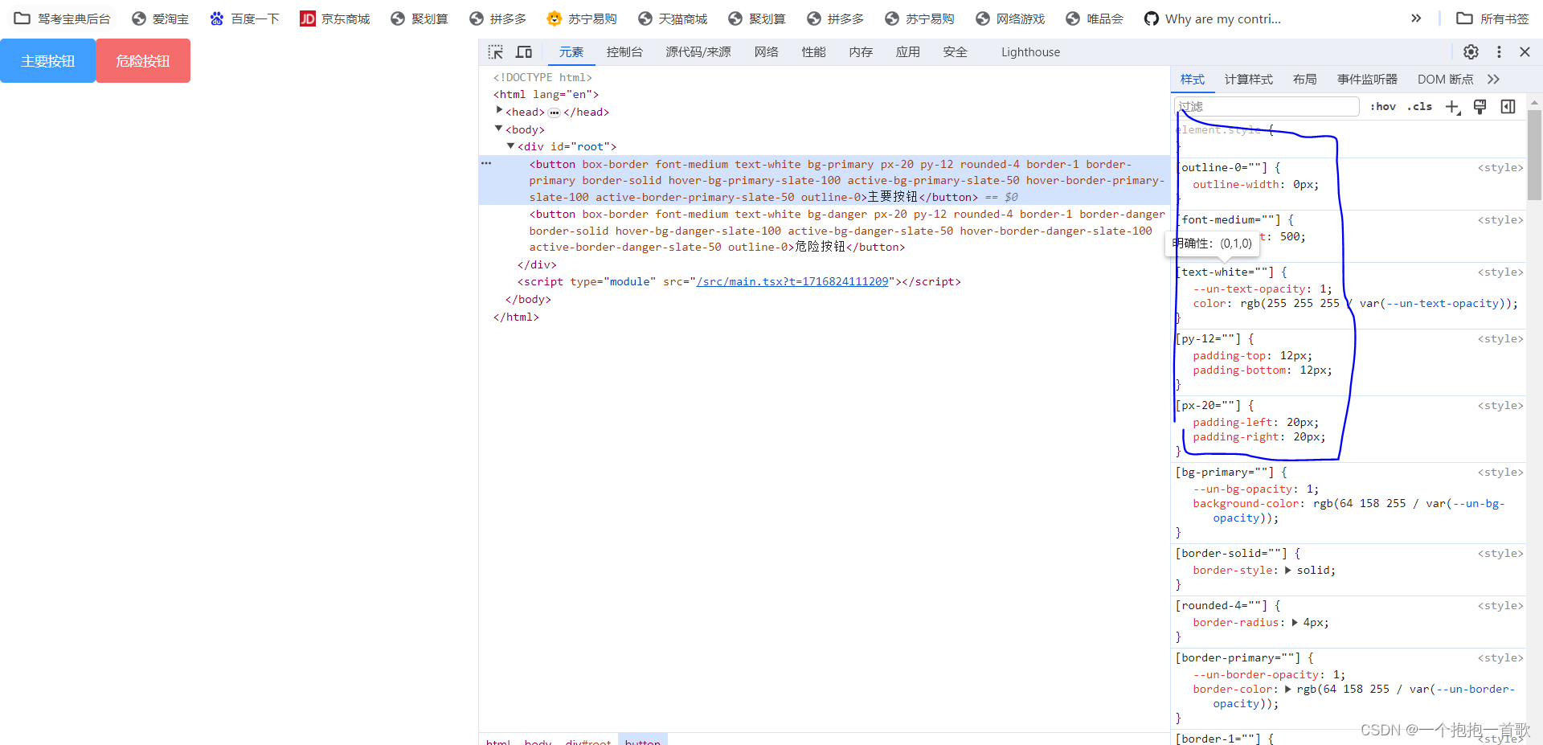
Task: Open DevTools settings gear
Action: tap(1471, 51)
